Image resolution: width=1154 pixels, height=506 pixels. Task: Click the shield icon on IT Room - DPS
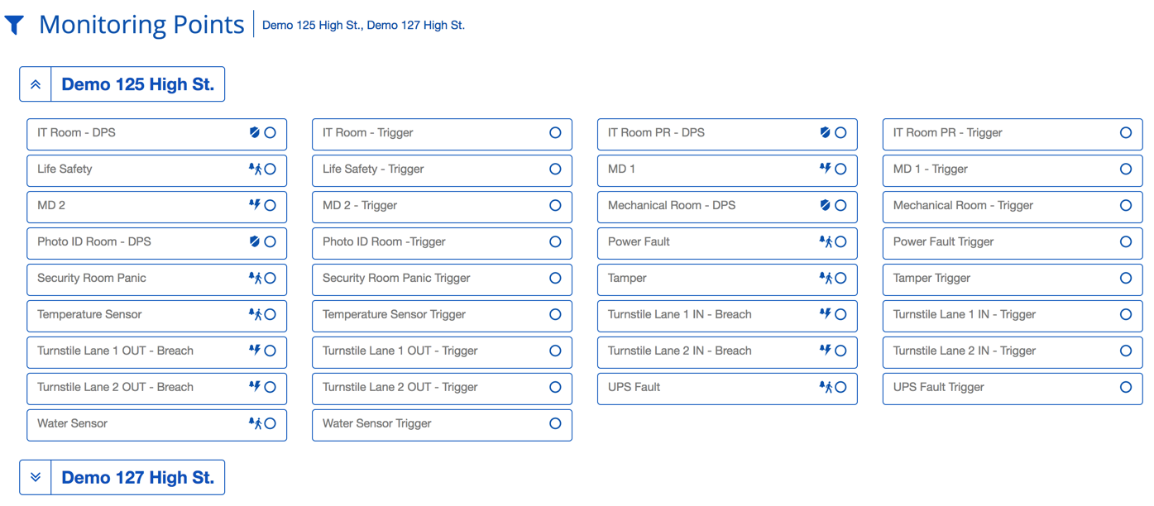pos(256,133)
